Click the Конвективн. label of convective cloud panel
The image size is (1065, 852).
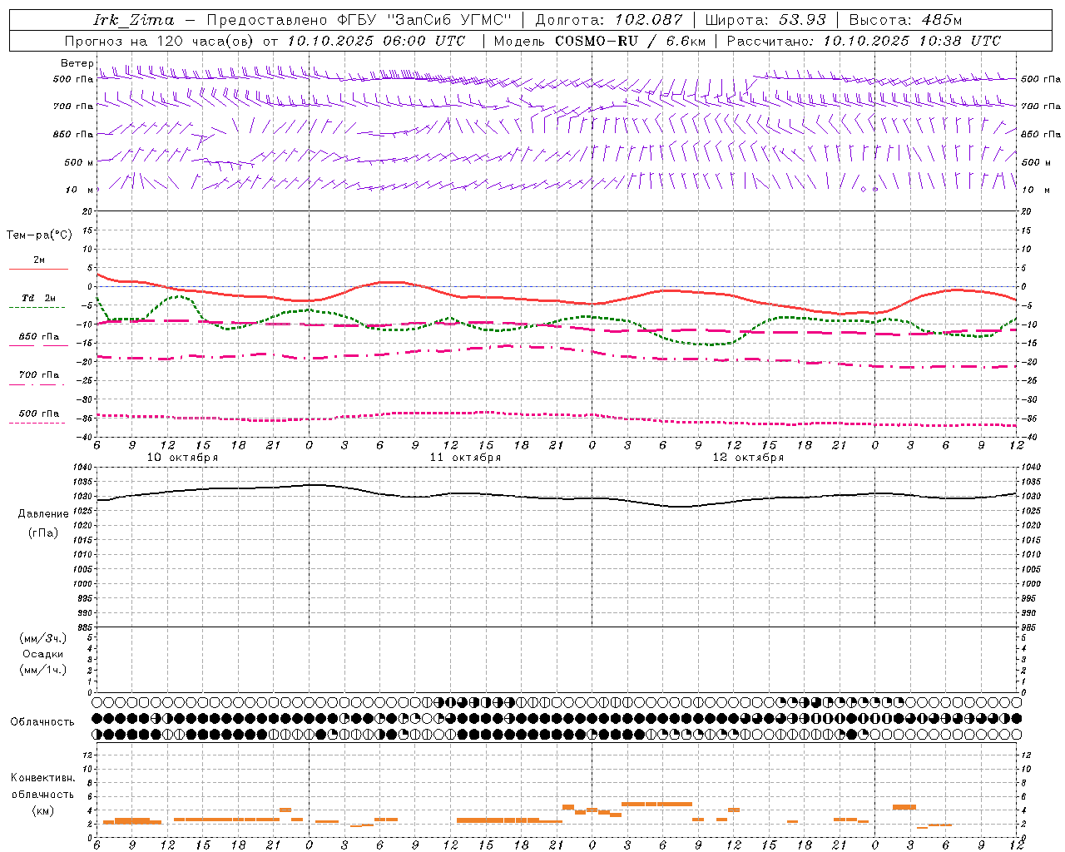coord(43,778)
